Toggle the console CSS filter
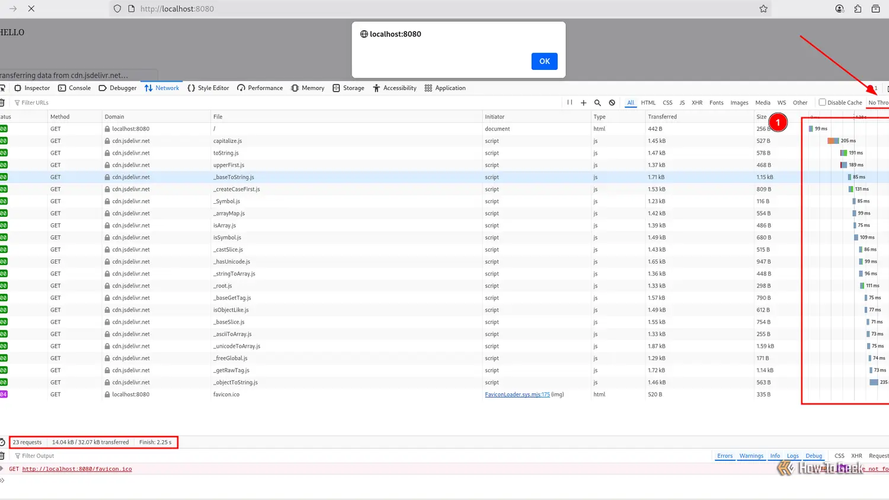The height and width of the screenshot is (500, 889). point(839,456)
